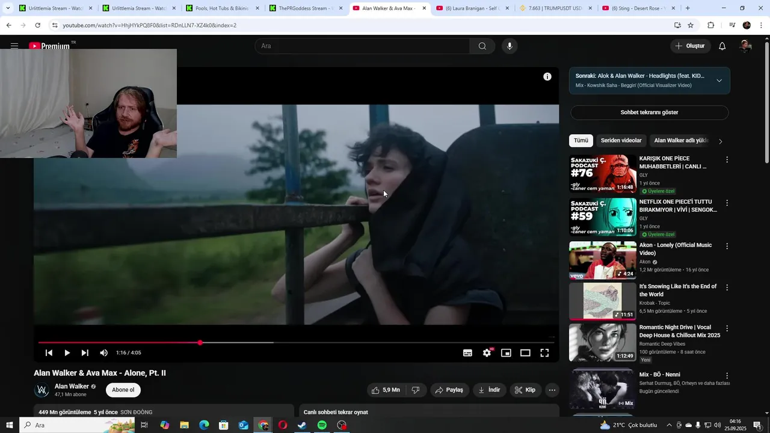The width and height of the screenshot is (770, 433).
Task: Open Opera browser from taskbar
Action: click(x=282, y=425)
